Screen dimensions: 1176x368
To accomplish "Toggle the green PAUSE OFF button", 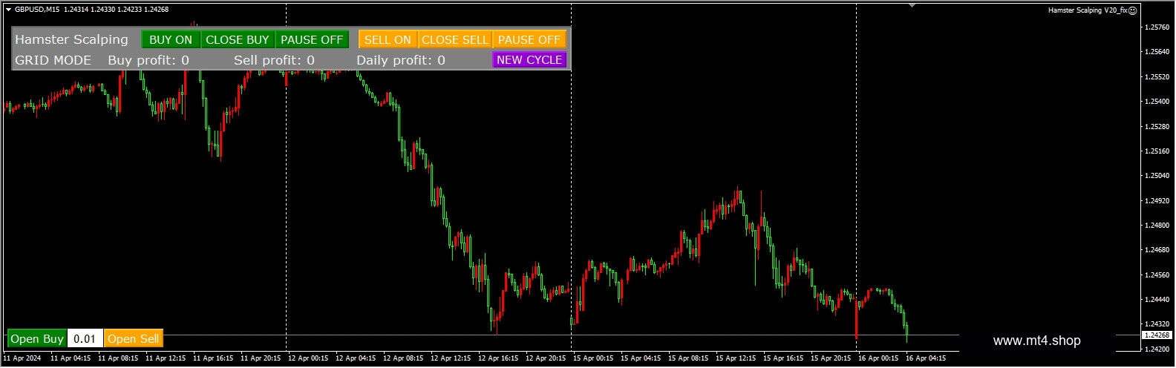I will 312,39.
